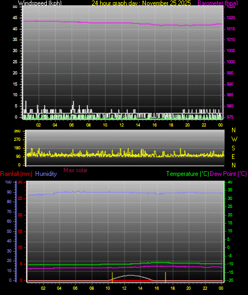This screenshot has width=248, height=295.
Task: Click the yellow sunset marker near hour 17
Action: point(166,277)
